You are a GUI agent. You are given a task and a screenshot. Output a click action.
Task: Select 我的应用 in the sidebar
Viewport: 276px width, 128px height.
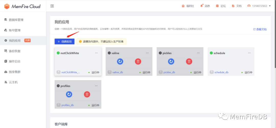tap(23, 41)
